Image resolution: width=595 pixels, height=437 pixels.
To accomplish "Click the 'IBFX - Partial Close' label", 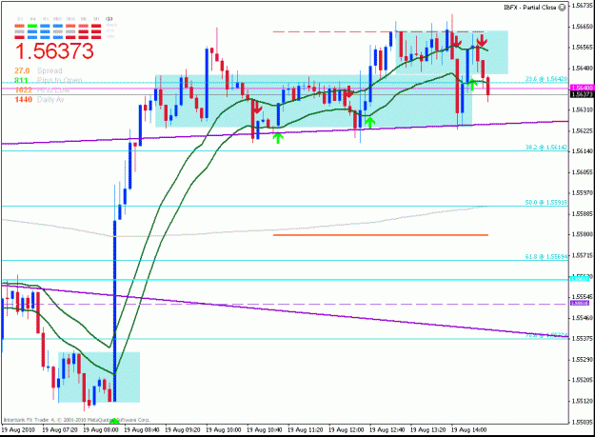I will point(529,8).
